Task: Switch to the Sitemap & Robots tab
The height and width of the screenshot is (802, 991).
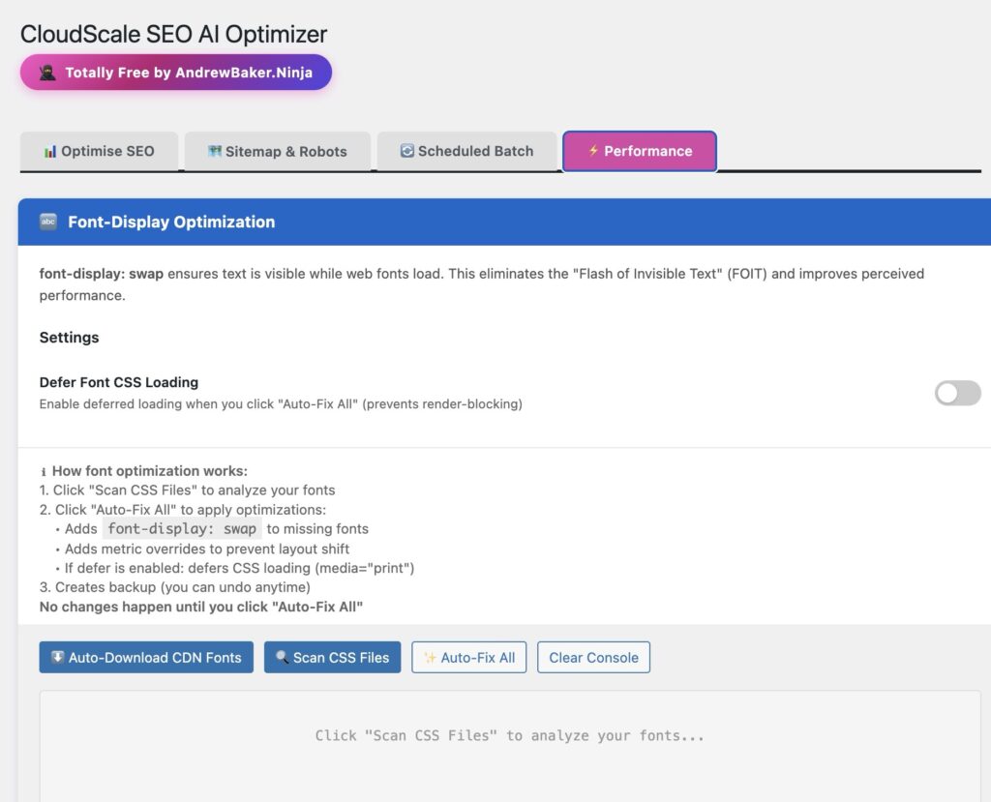Action: tap(278, 151)
